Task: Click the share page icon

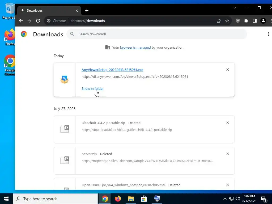Action: tap(219, 21)
